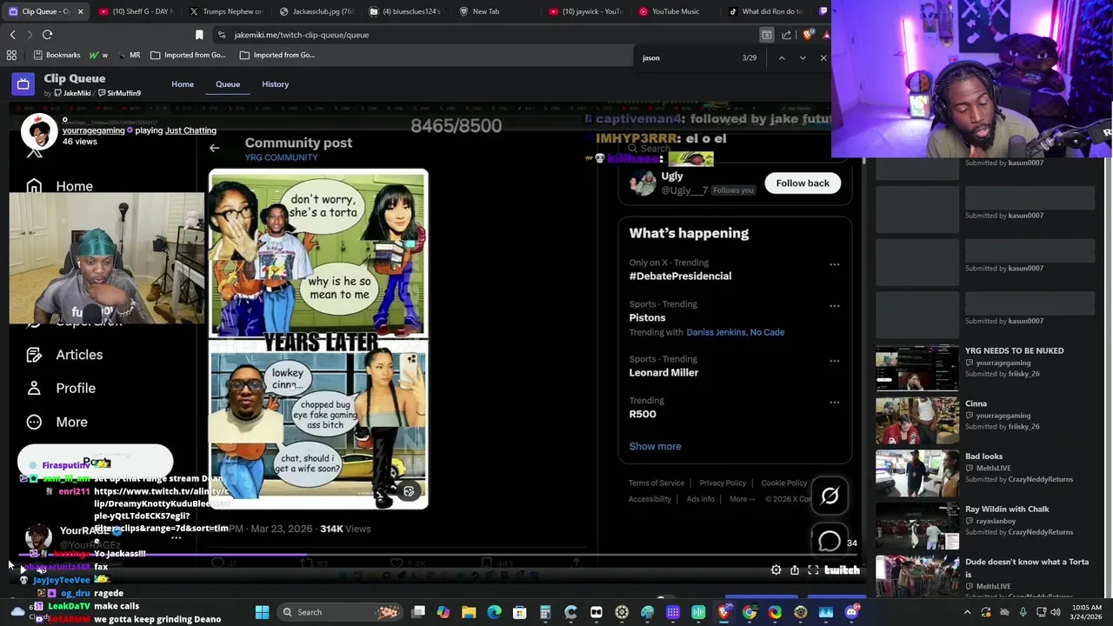Viewport: 1113px width, 626px height.
Task: Open the round chat bubble overlay button
Action: click(830, 542)
